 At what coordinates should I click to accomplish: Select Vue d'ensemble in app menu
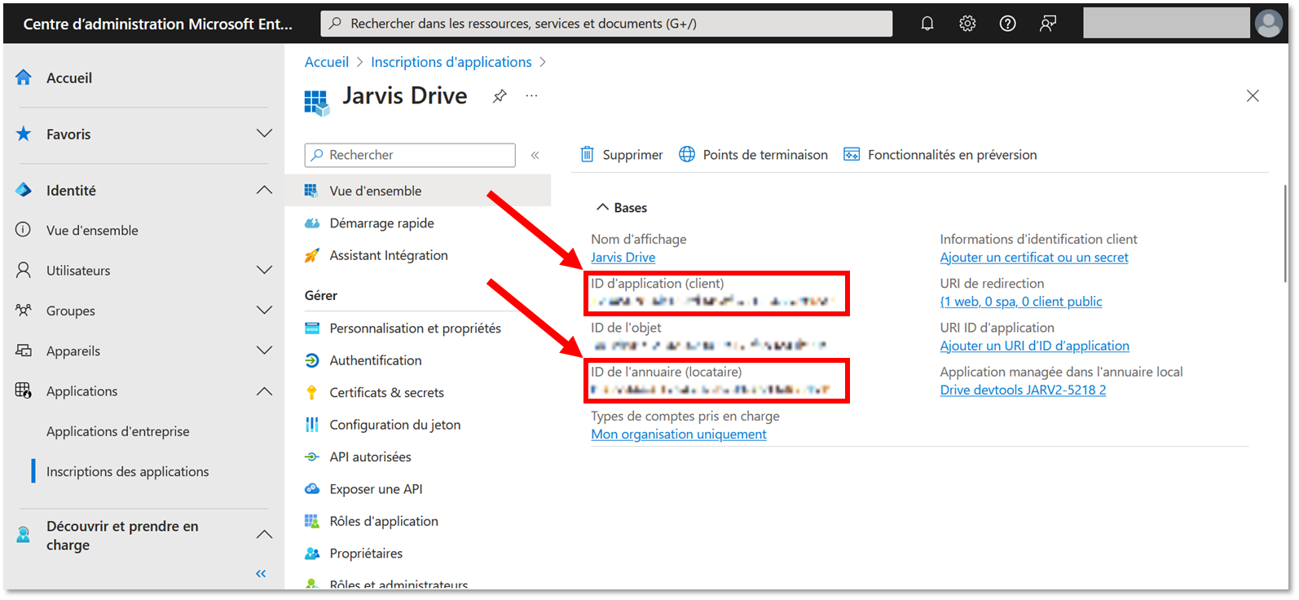tap(417, 191)
